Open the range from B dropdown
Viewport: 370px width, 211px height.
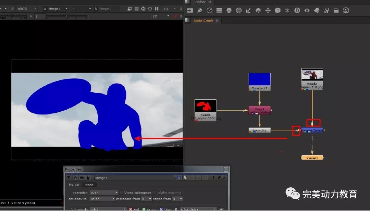point(177,199)
